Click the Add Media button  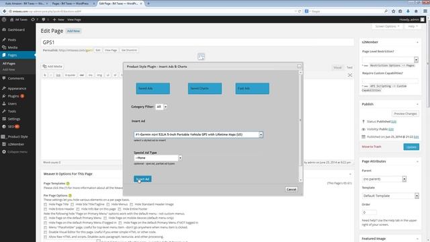click(x=52, y=67)
